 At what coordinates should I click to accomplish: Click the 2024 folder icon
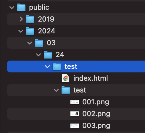click(30, 31)
